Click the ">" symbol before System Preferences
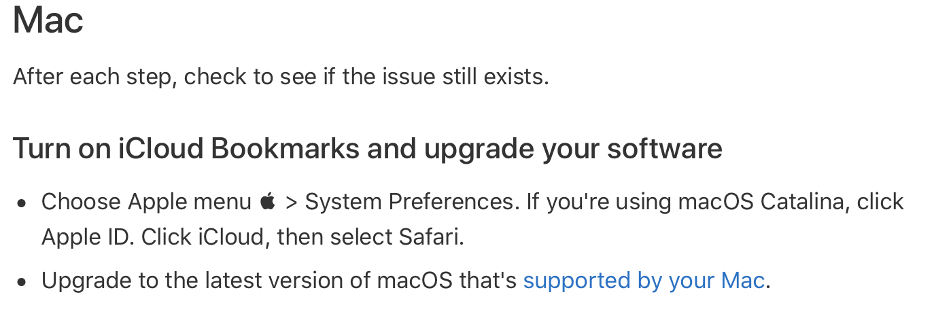Image resolution: width=934 pixels, height=318 pixels. (x=292, y=202)
